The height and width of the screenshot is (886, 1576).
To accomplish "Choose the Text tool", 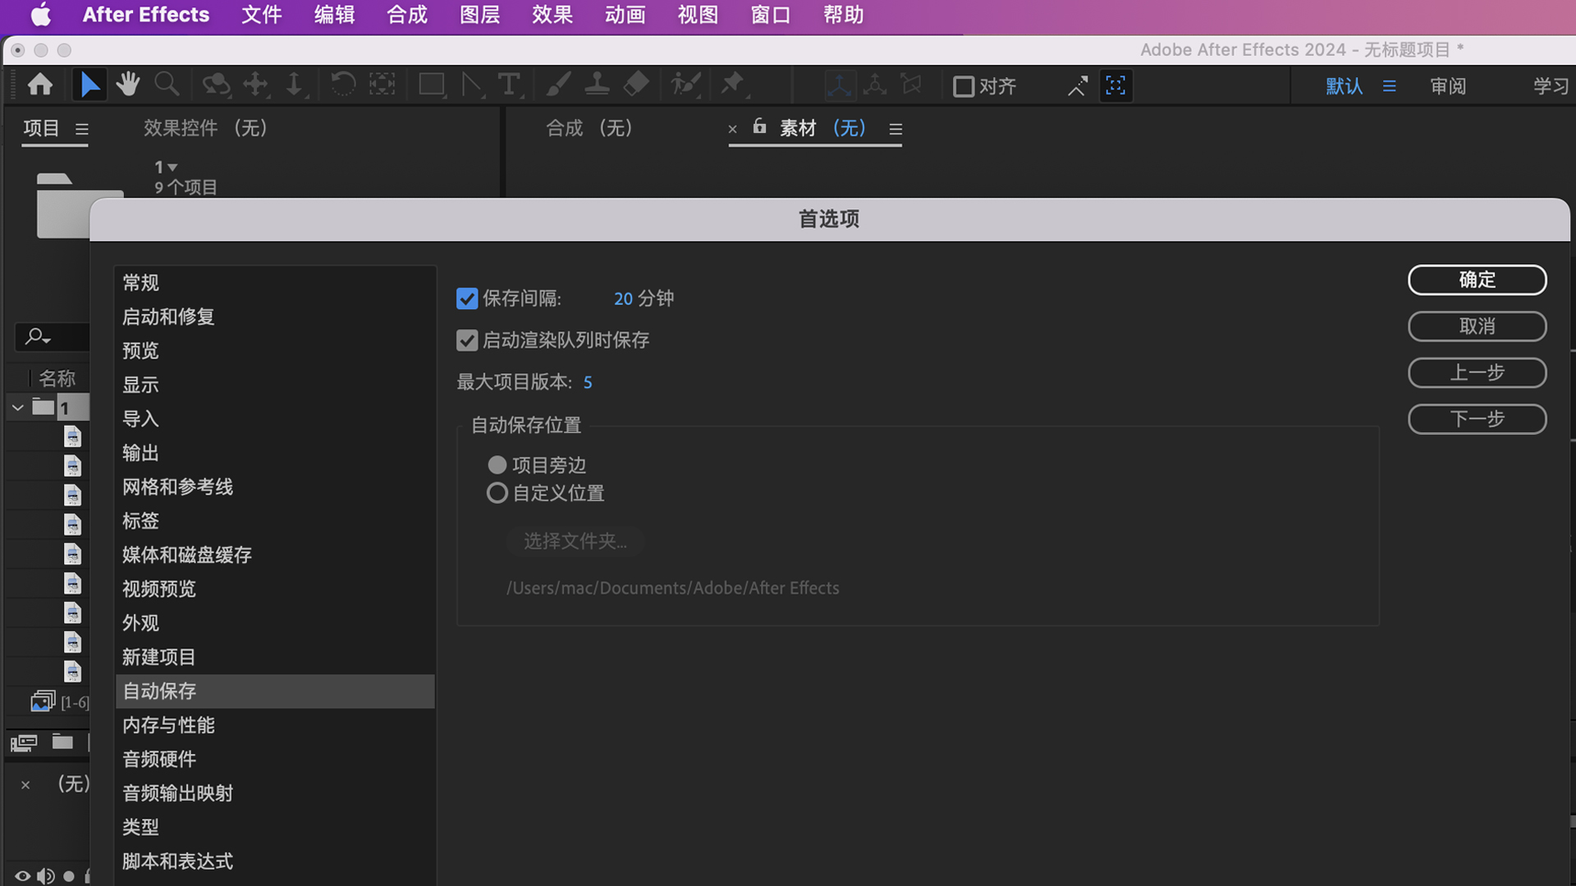I will point(510,84).
